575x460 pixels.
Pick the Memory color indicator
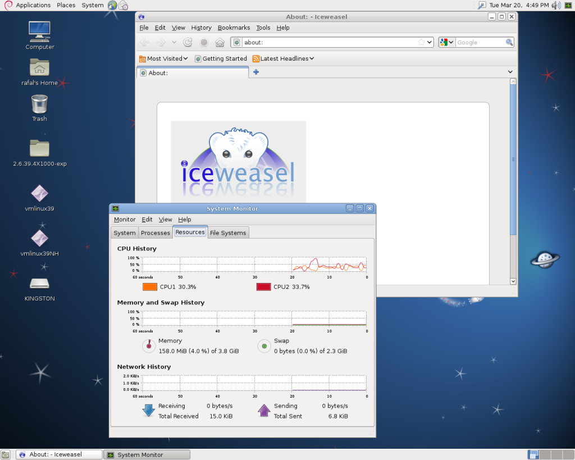click(149, 345)
